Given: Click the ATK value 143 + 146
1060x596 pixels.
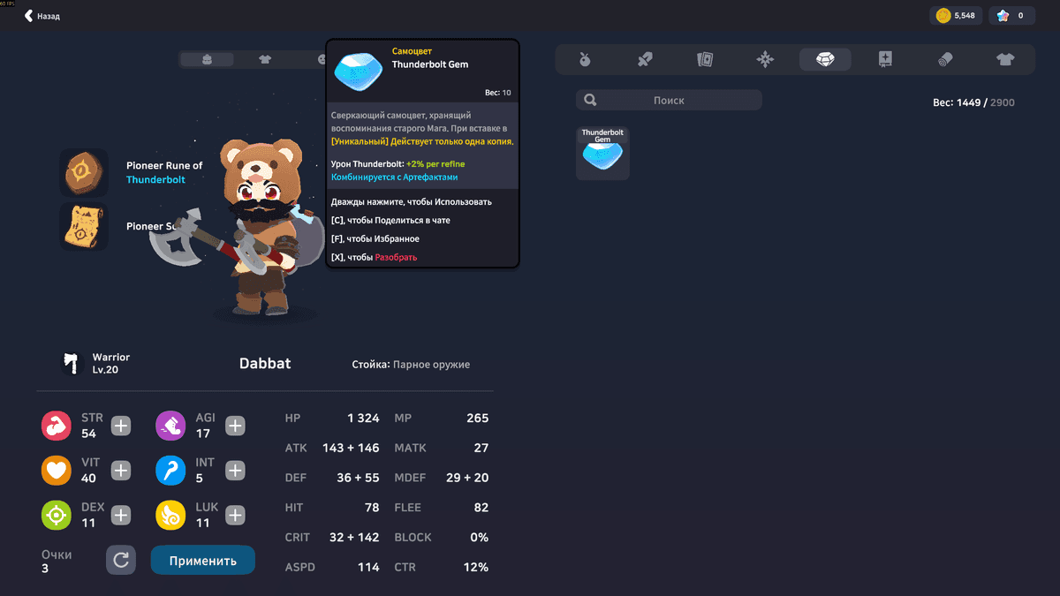Looking at the screenshot, I should [x=351, y=448].
